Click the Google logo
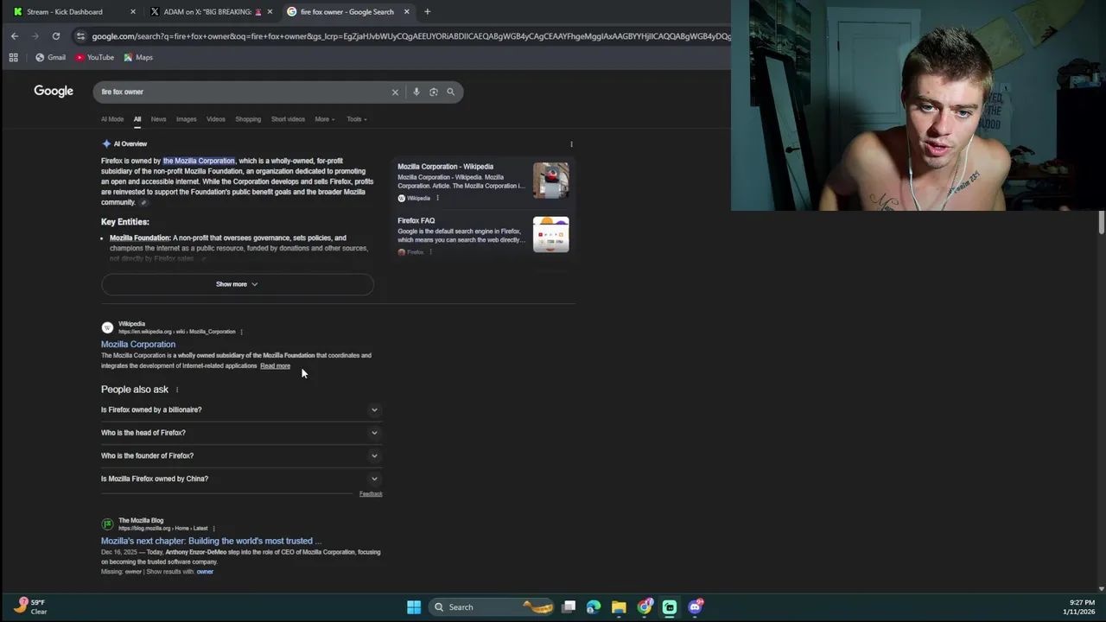Screen dimensions: 1106x622 pos(54,91)
